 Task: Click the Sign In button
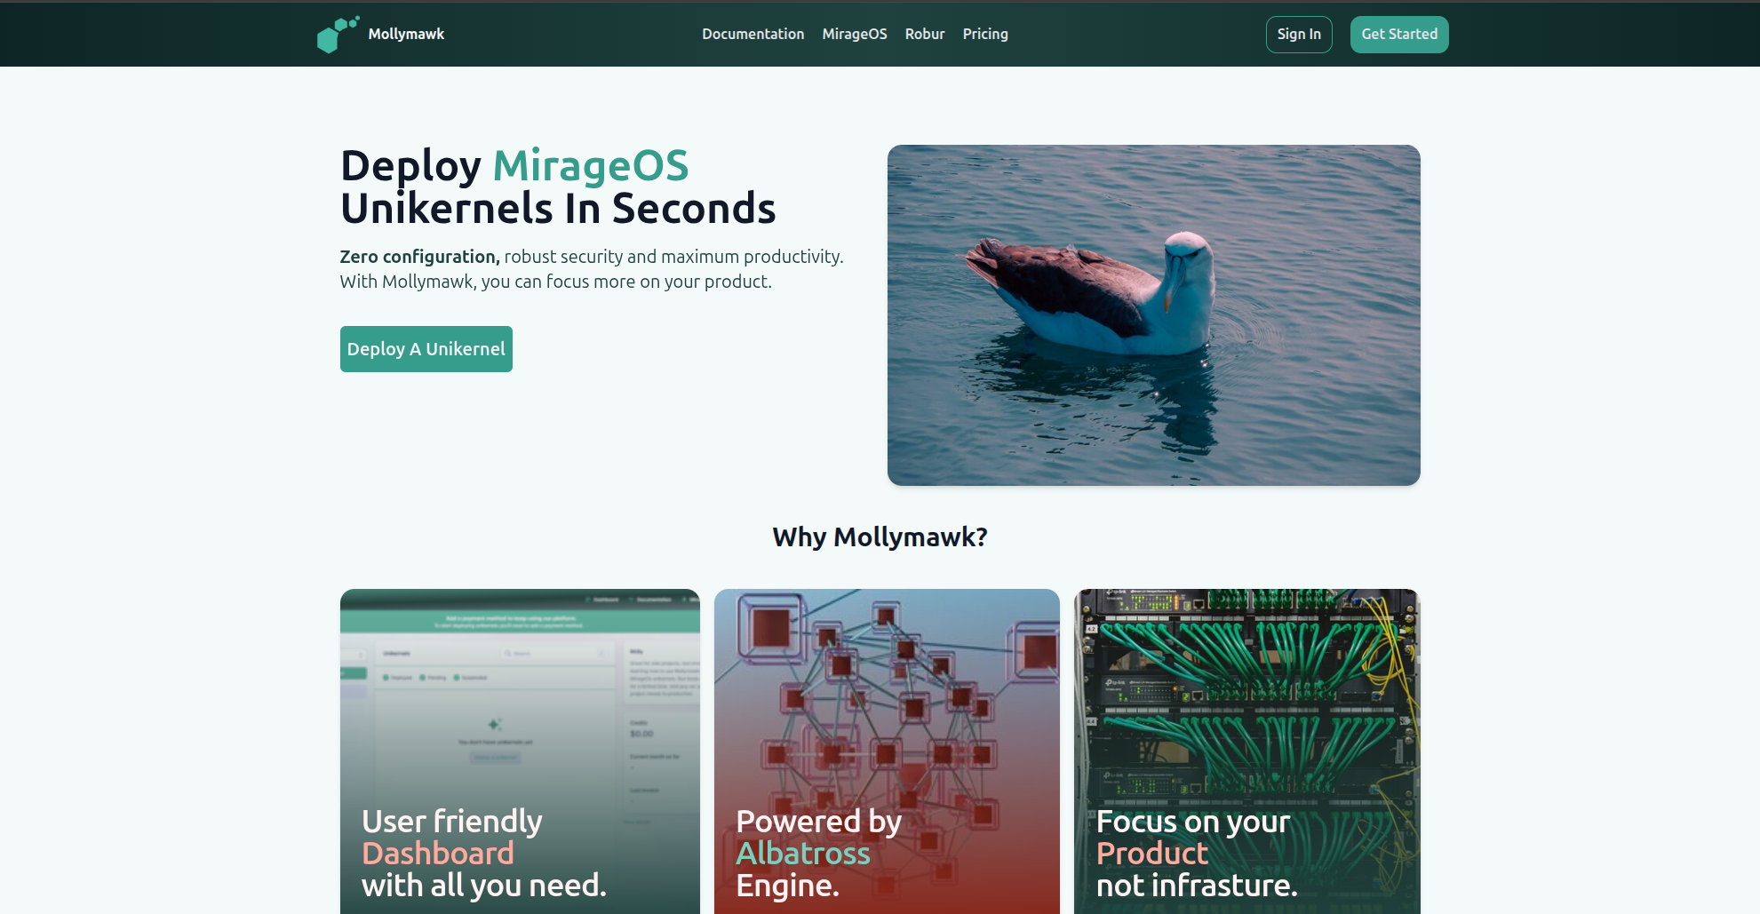click(1298, 35)
